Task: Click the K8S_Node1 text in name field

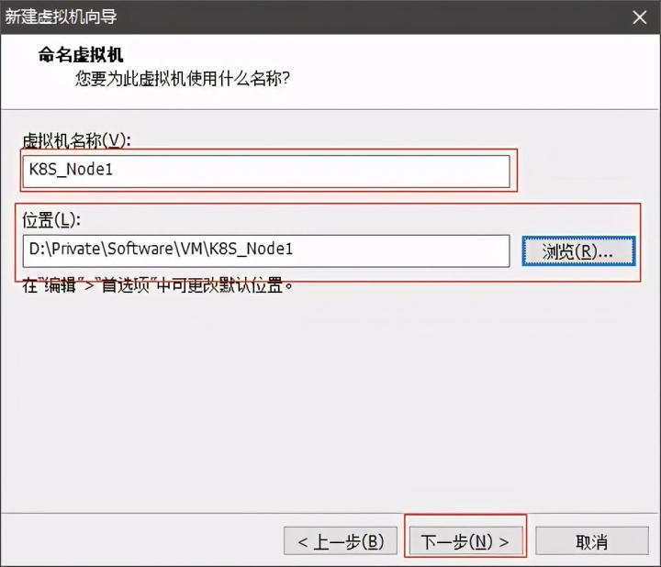Action: 71,170
